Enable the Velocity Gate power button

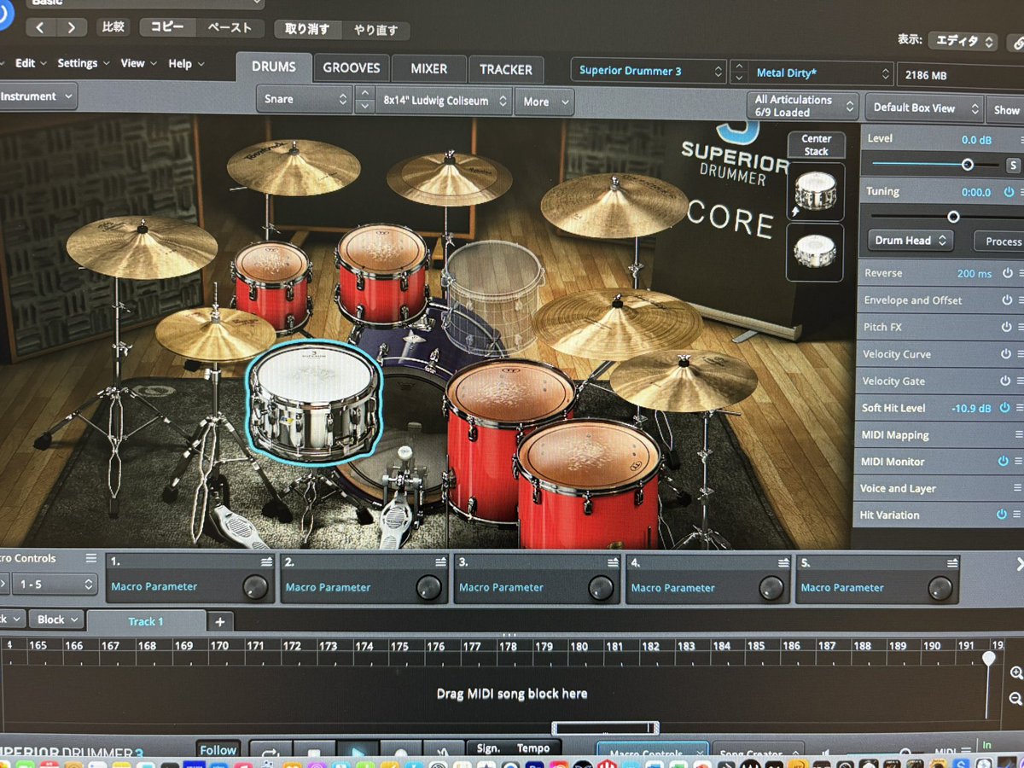[1007, 381]
